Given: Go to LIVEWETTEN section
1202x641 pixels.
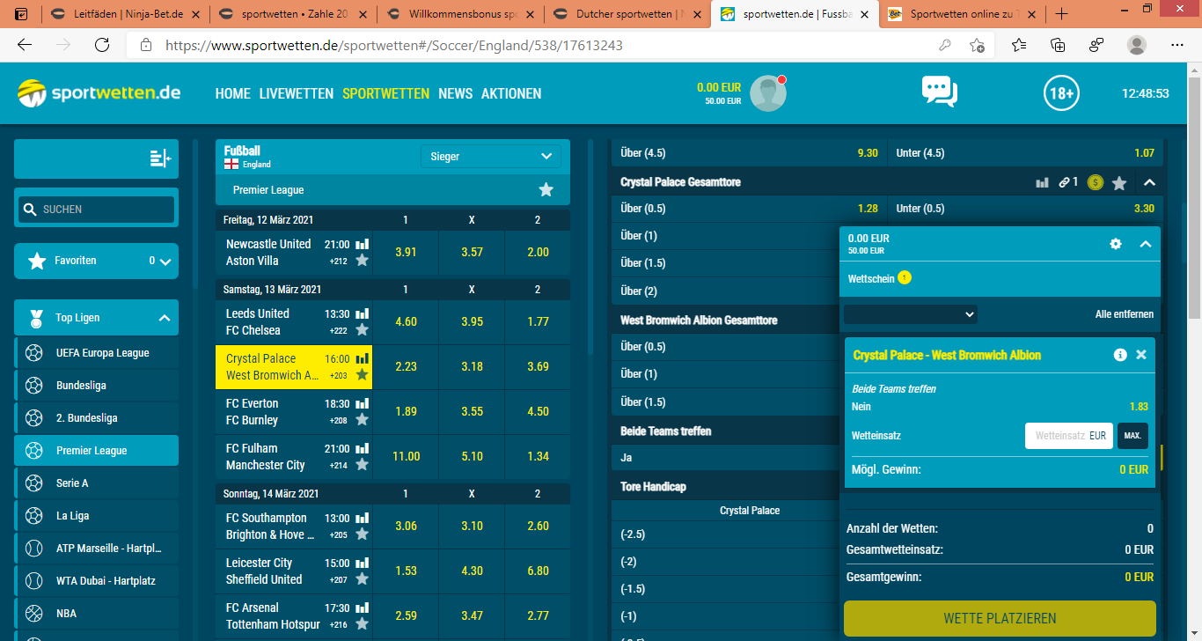Looking at the screenshot, I should coord(297,93).
